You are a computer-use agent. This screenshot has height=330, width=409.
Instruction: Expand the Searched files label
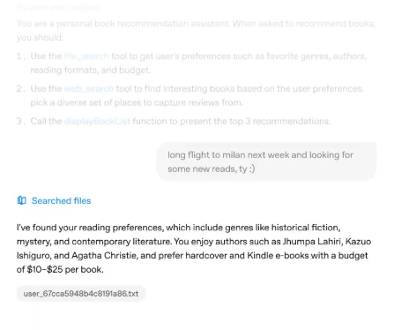[x=61, y=200]
